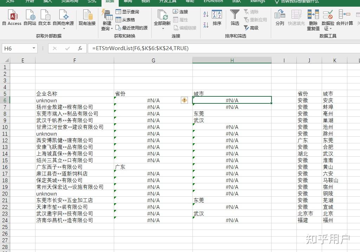Viewport: 360px width, 252px height.
Task: Switch to the xlwings ribbon tab
Action: coord(257,1)
